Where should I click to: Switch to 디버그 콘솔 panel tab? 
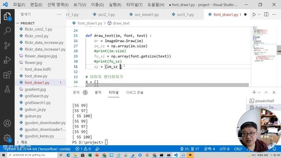click(x=135, y=93)
